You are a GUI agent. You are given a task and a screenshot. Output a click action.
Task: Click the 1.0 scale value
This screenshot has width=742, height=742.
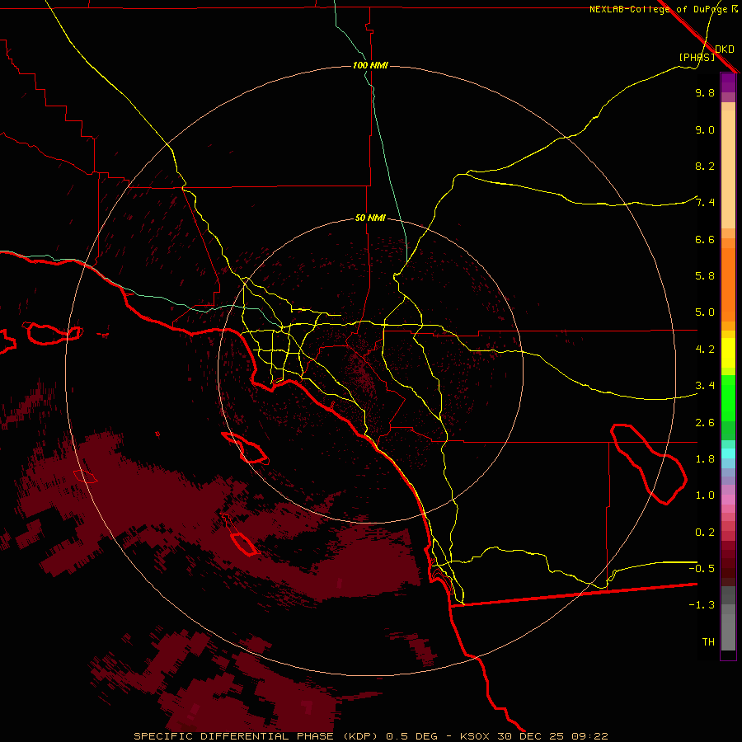[705, 495]
